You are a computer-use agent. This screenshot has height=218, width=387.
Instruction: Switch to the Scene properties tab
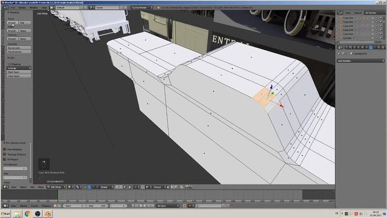coord(354,47)
